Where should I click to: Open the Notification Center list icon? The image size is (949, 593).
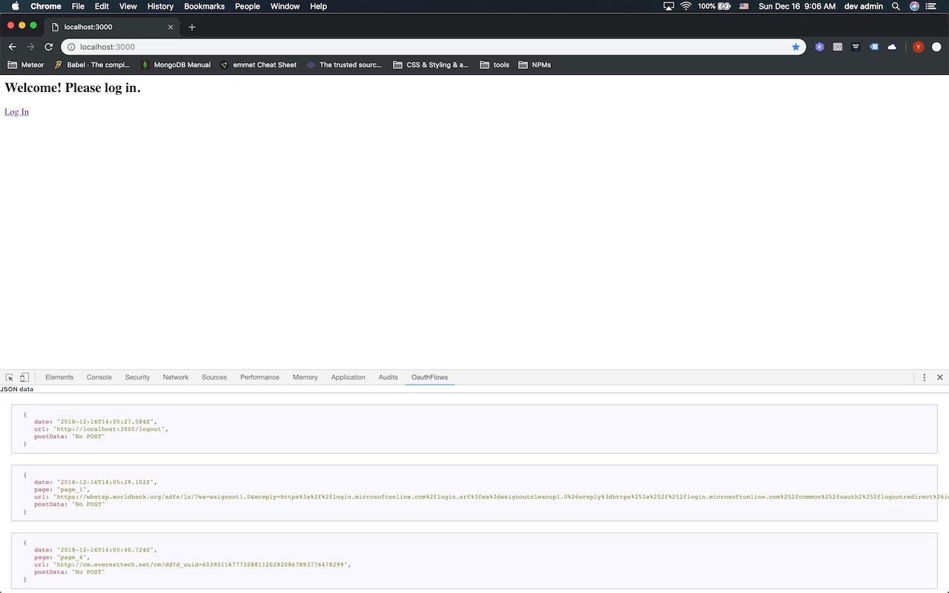tap(932, 6)
